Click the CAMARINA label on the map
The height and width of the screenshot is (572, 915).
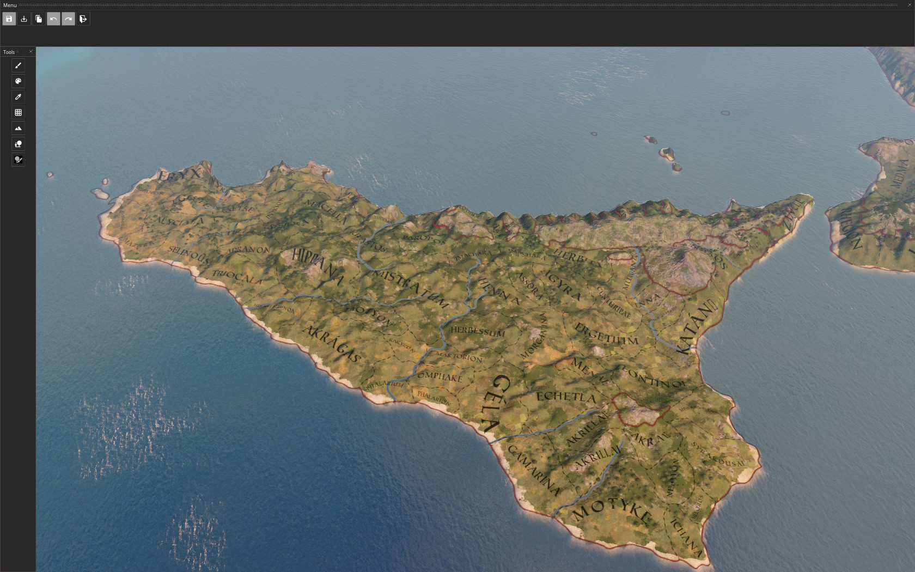(x=534, y=470)
